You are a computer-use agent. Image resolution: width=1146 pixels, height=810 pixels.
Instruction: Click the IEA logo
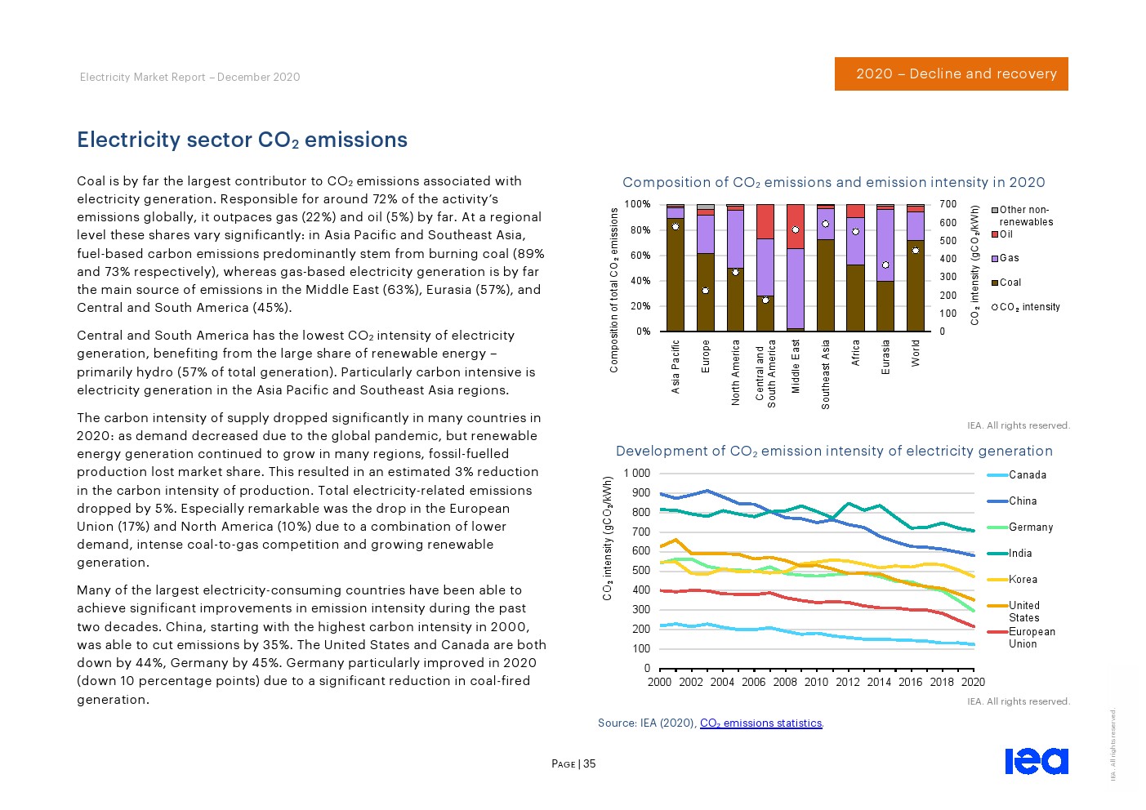click(x=1036, y=760)
